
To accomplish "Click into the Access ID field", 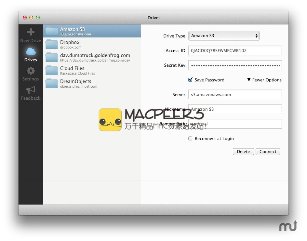I will [x=235, y=50].
